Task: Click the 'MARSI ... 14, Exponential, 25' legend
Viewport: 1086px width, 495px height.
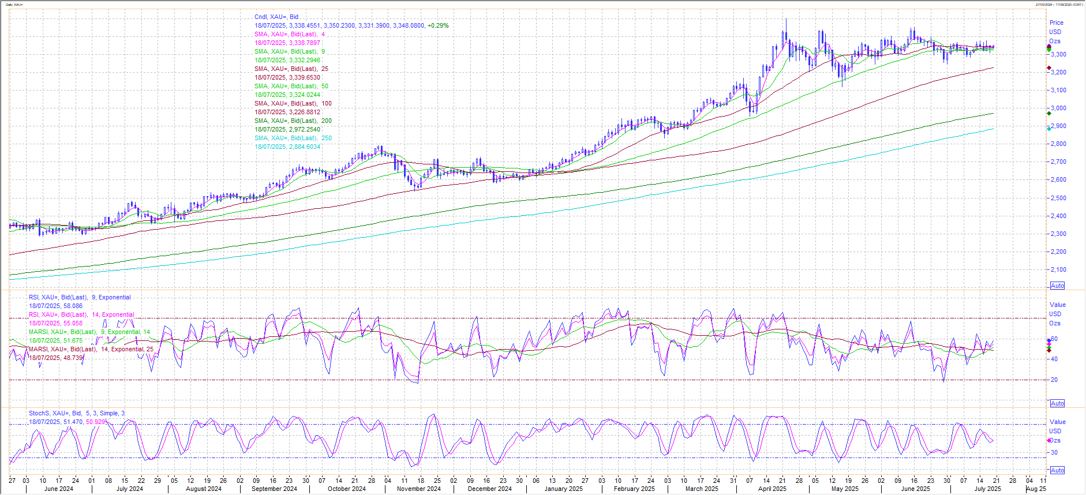Action: [x=91, y=349]
